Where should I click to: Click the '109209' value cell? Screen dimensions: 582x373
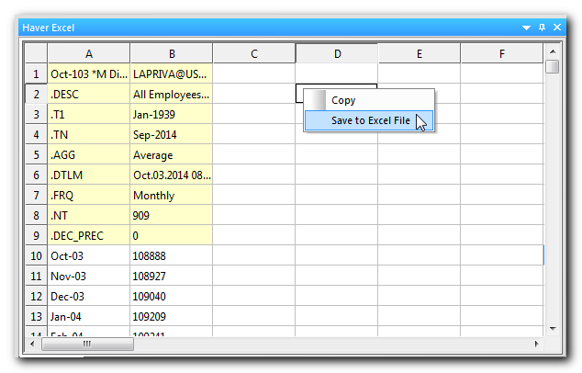pyautogui.click(x=172, y=317)
